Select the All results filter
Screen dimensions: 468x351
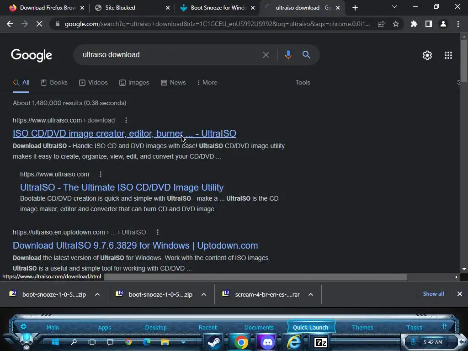click(x=21, y=83)
